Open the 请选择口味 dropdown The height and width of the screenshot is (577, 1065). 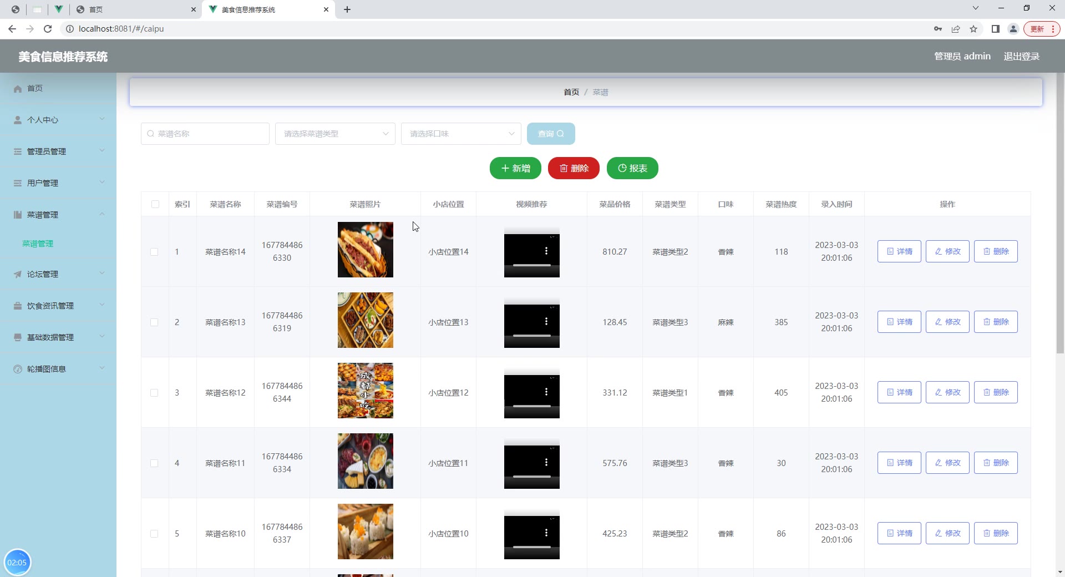(460, 134)
